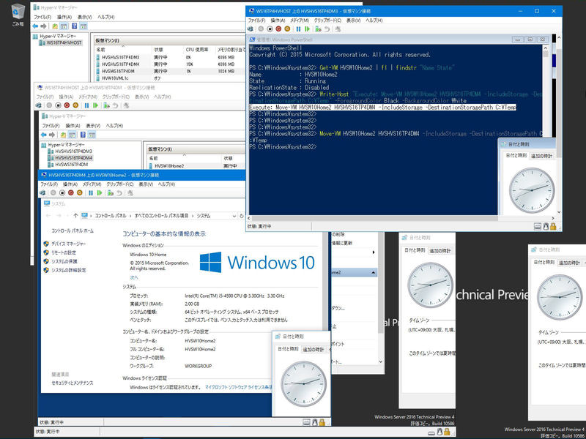Click Up folder icon in WS16TP4HVHOST Hyper-V Manager toolbar
Screen dimensions: 586x439
point(55,26)
